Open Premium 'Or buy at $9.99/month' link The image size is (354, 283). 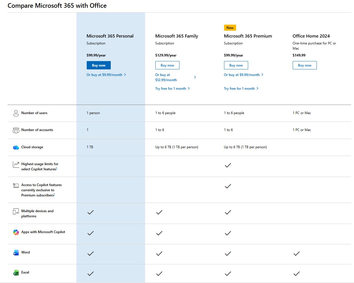(x=244, y=75)
